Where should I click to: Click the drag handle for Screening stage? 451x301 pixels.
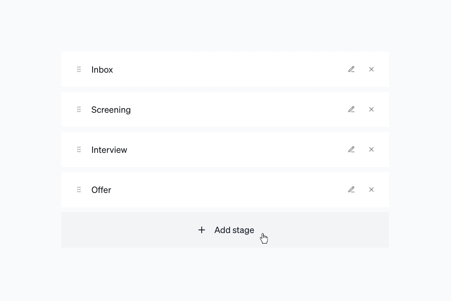79,109
